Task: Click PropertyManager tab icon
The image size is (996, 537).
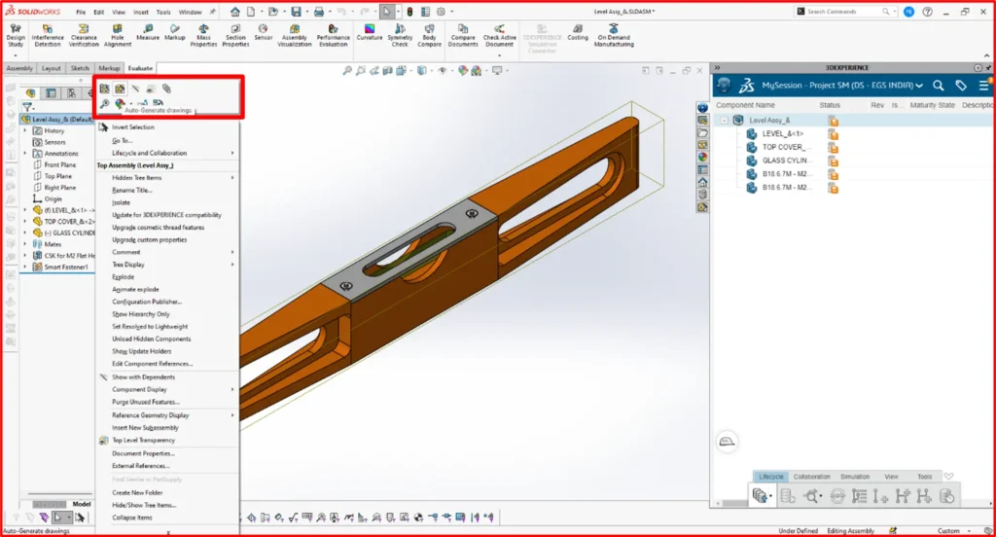Action: pos(51,93)
